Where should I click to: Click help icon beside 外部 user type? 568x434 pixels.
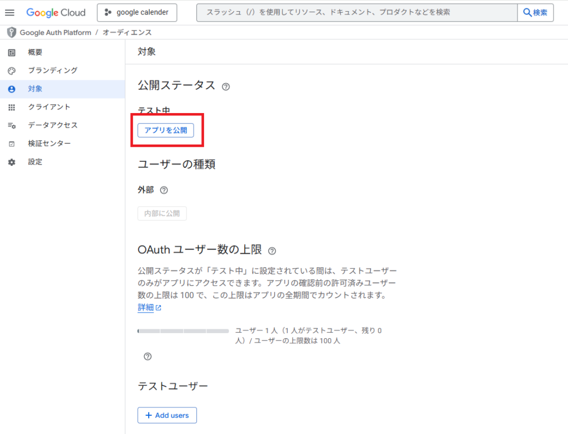coord(164,190)
